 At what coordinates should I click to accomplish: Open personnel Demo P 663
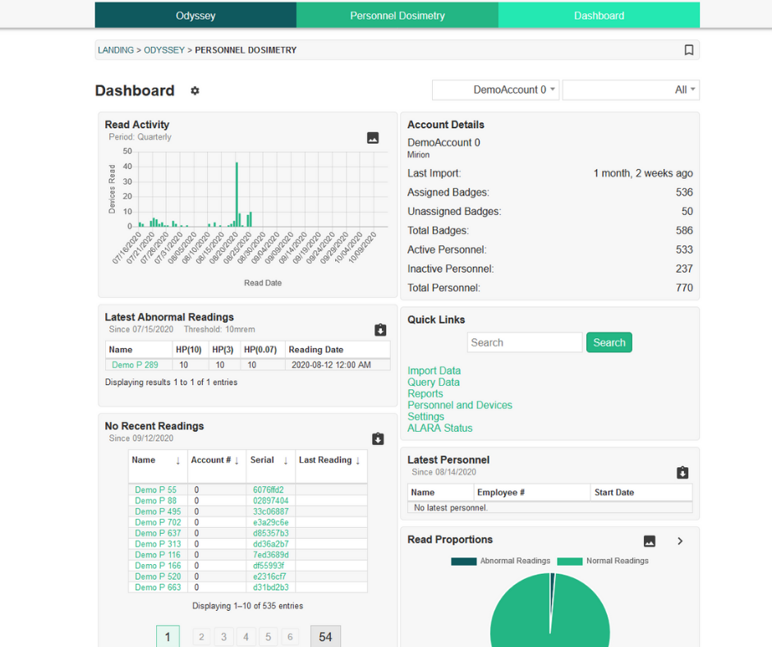coord(158,587)
